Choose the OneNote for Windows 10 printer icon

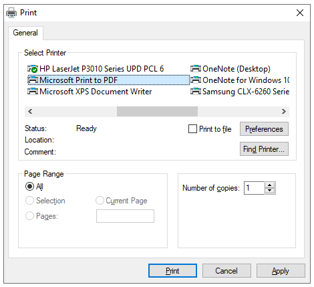[x=196, y=80]
